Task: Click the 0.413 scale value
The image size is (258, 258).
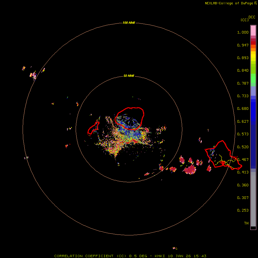Action: pyautogui.click(x=243, y=172)
